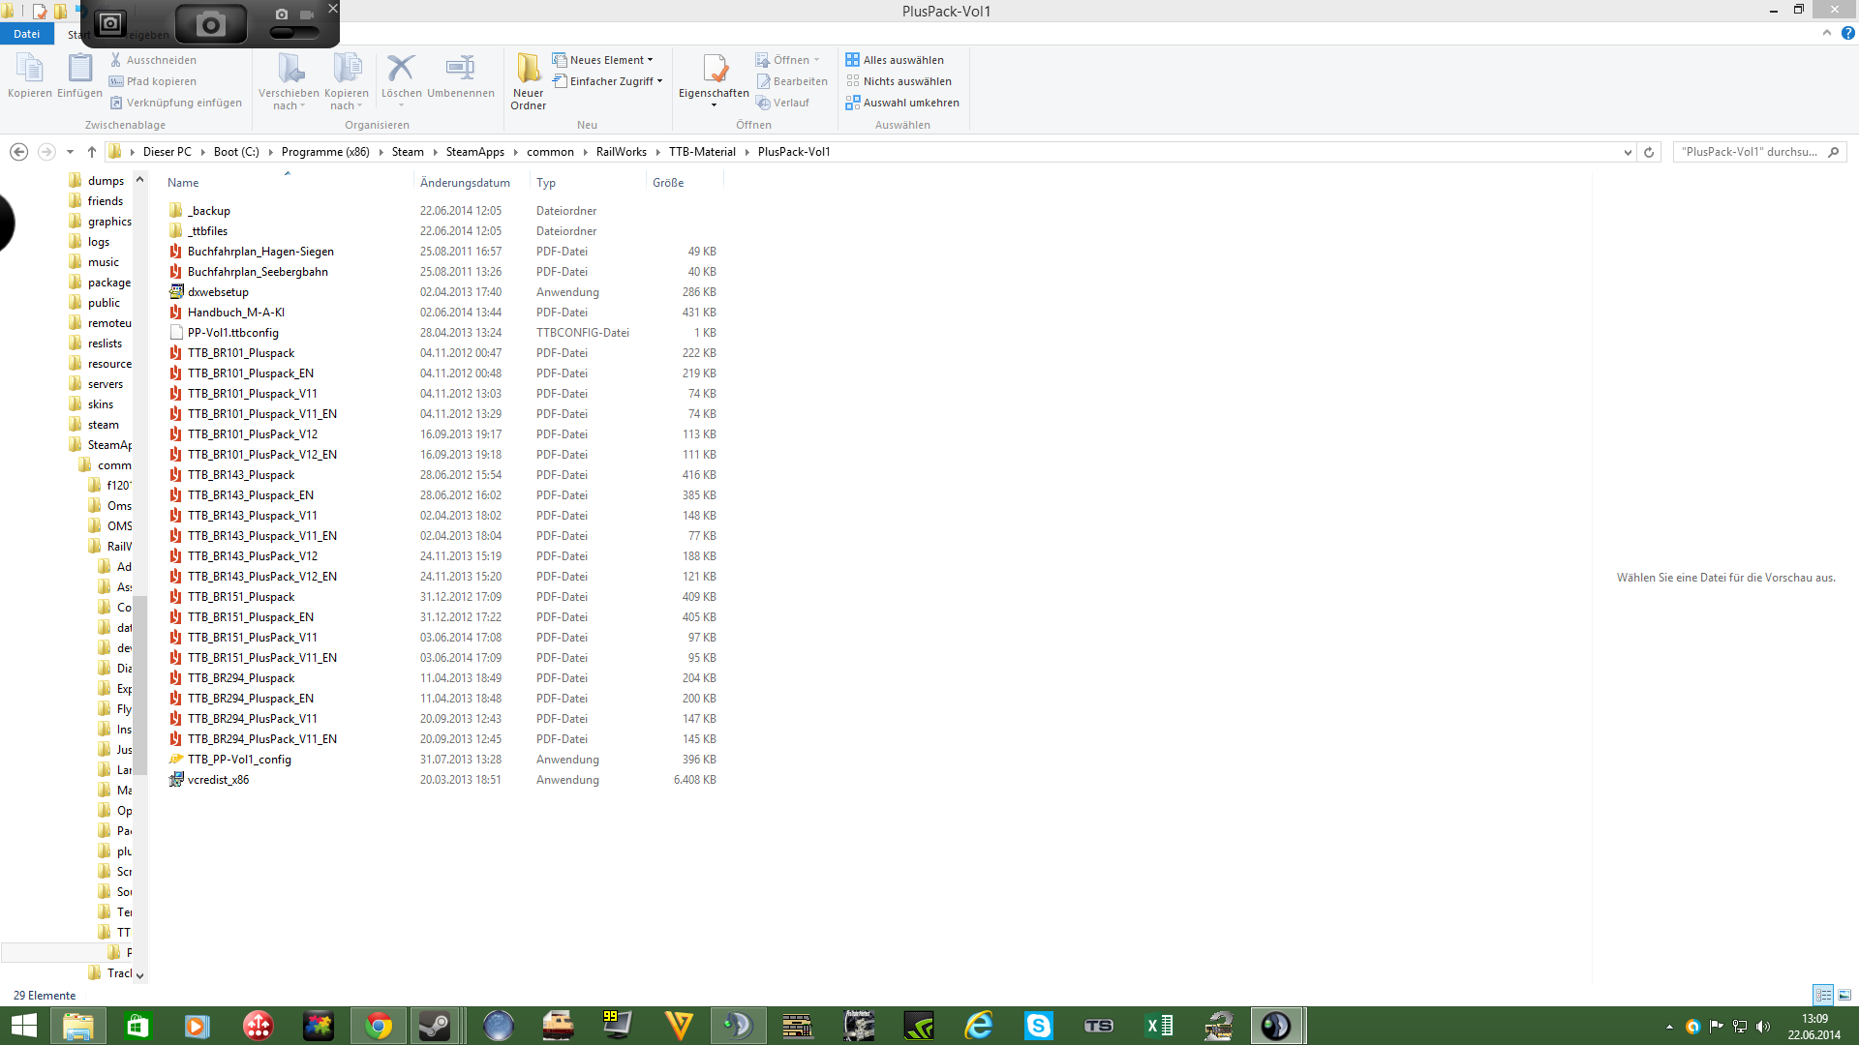Click Alles auswählen button
Viewport: 1859px width, 1045px height.
[894, 60]
